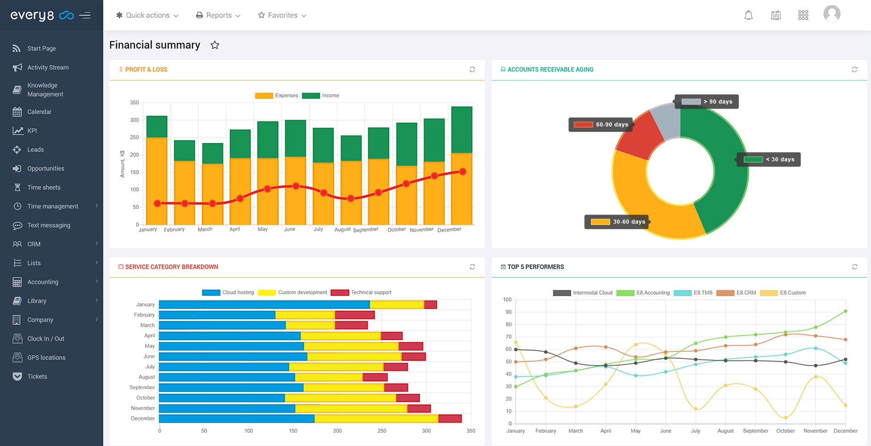
Task: Refresh the Top 5 Performers chart
Action: (854, 266)
